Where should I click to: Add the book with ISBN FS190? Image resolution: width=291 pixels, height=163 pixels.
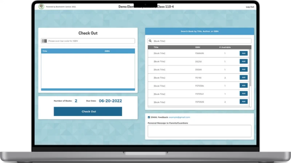point(243,78)
